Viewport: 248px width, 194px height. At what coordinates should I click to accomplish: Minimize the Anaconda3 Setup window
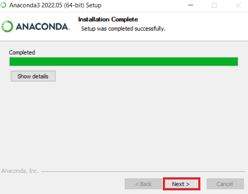(191, 5)
